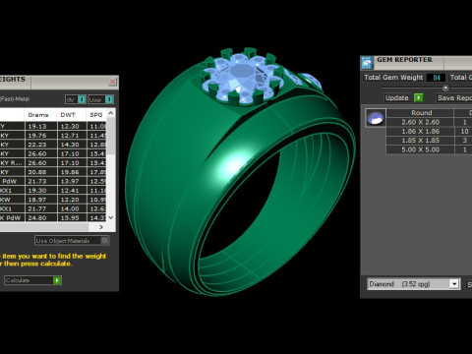
Task: Click the Gem Reporter panel icon
Action: tap(367, 63)
